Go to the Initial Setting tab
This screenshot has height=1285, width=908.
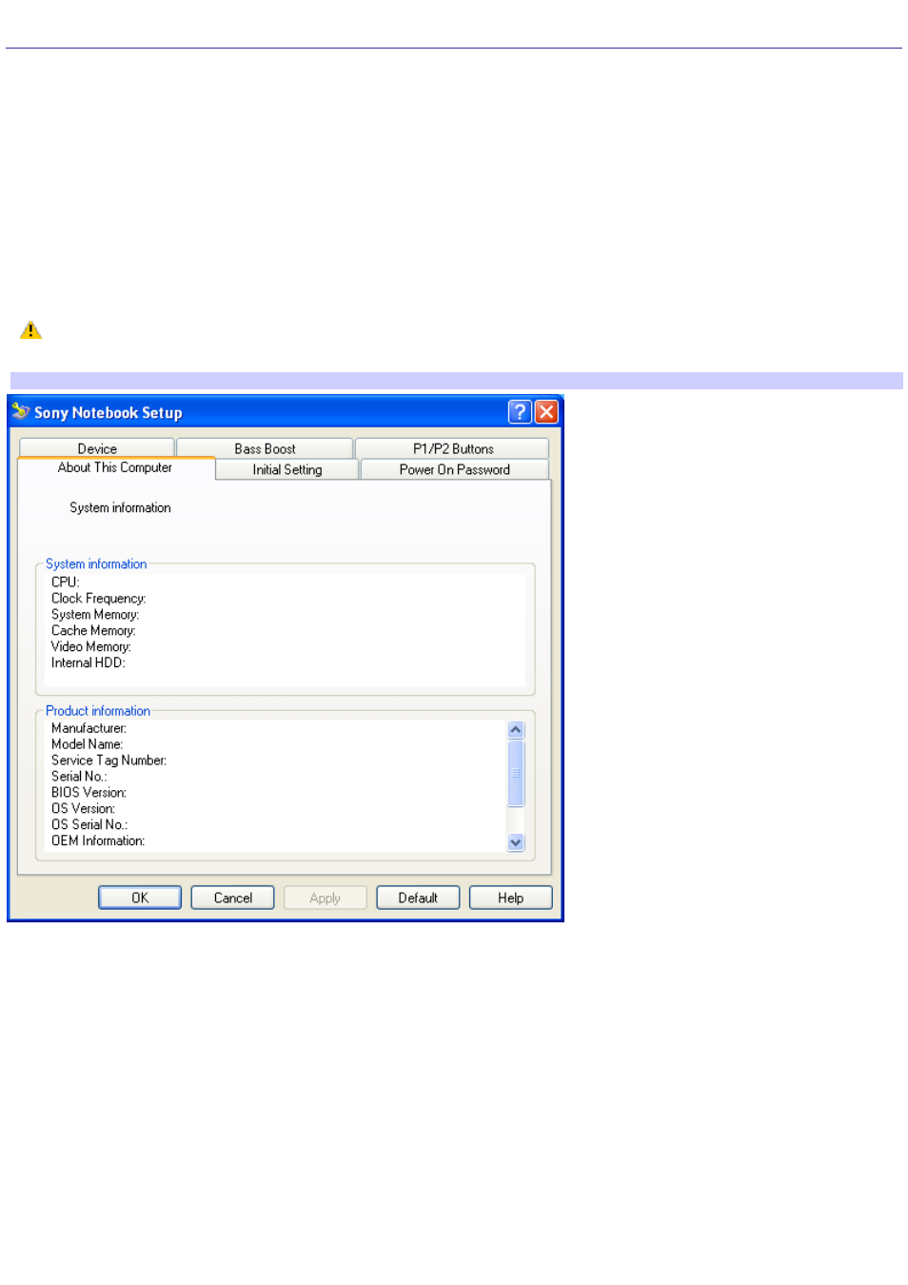[287, 469]
